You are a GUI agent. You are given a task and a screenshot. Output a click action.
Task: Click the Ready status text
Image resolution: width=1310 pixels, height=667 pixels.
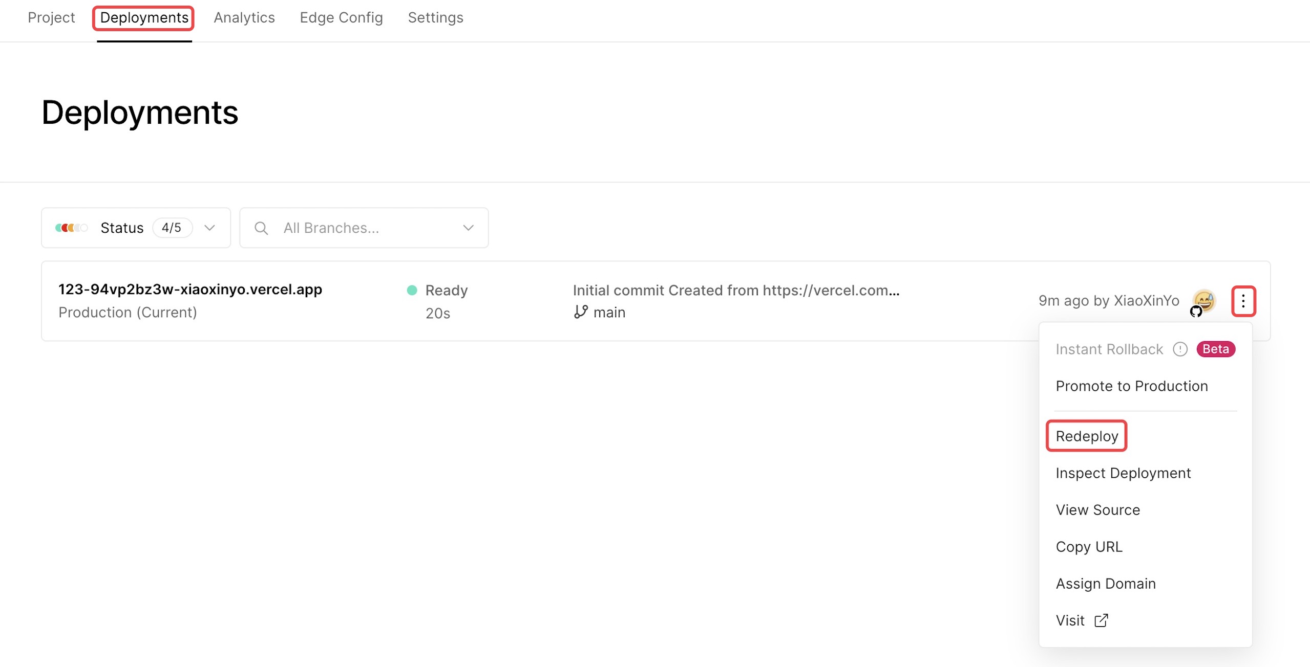[447, 290]
